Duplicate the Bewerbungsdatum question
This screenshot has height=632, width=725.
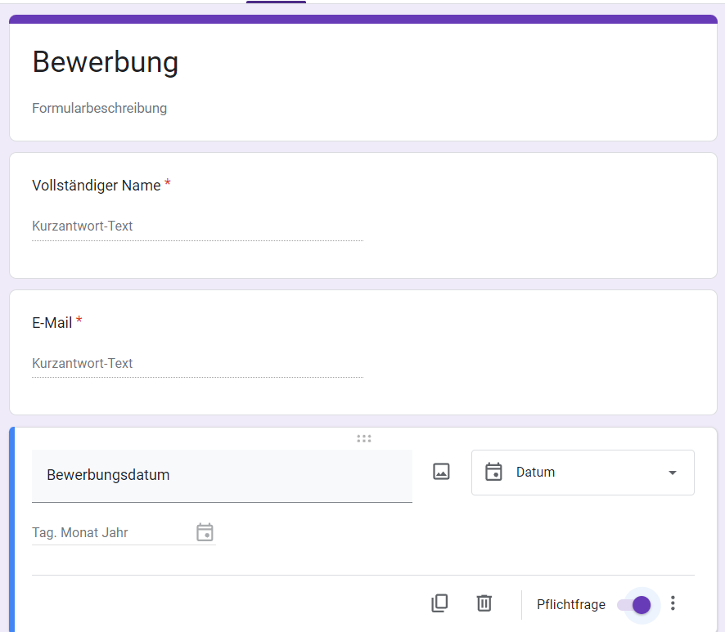tap(439, 603)
